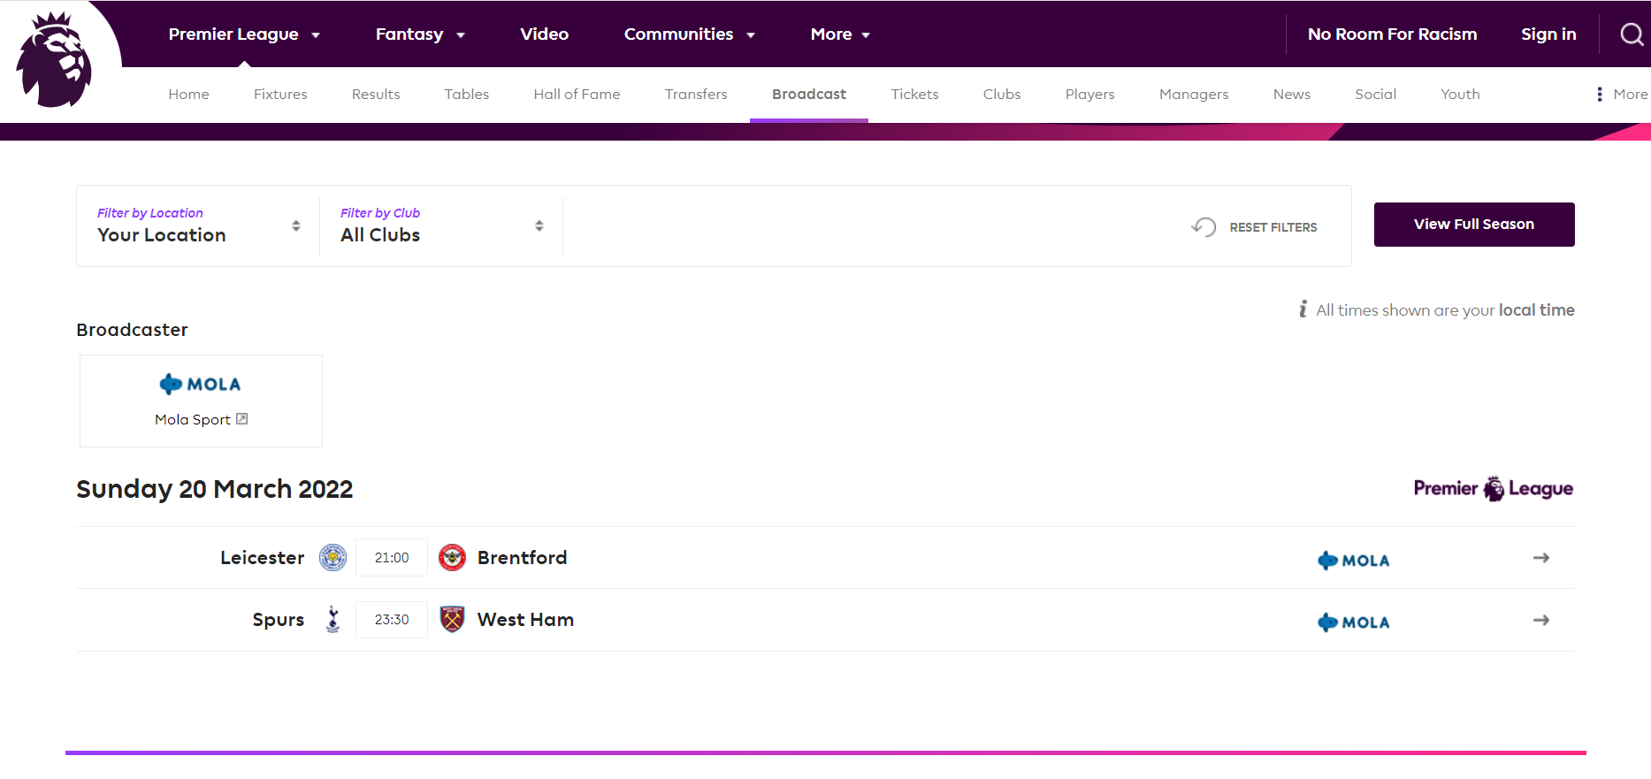
Task: Go to the Results tab
Action: click(376, 95)
